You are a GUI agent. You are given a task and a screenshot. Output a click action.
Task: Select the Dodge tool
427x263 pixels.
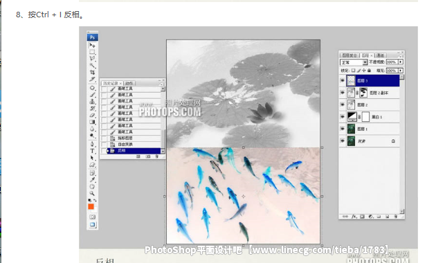pos(92,136)
